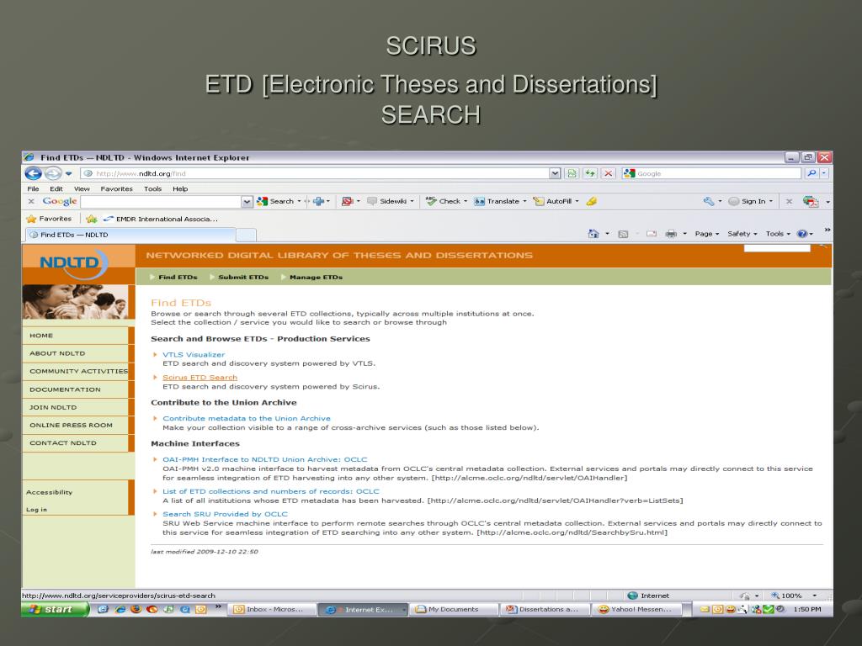Click DOCUMENTATION in the sidebar
Viewport: 862px width, 646px height.
75,389
